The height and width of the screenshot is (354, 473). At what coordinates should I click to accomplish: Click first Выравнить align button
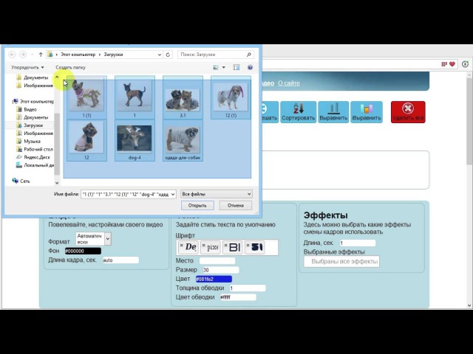(x=333, y=112)
